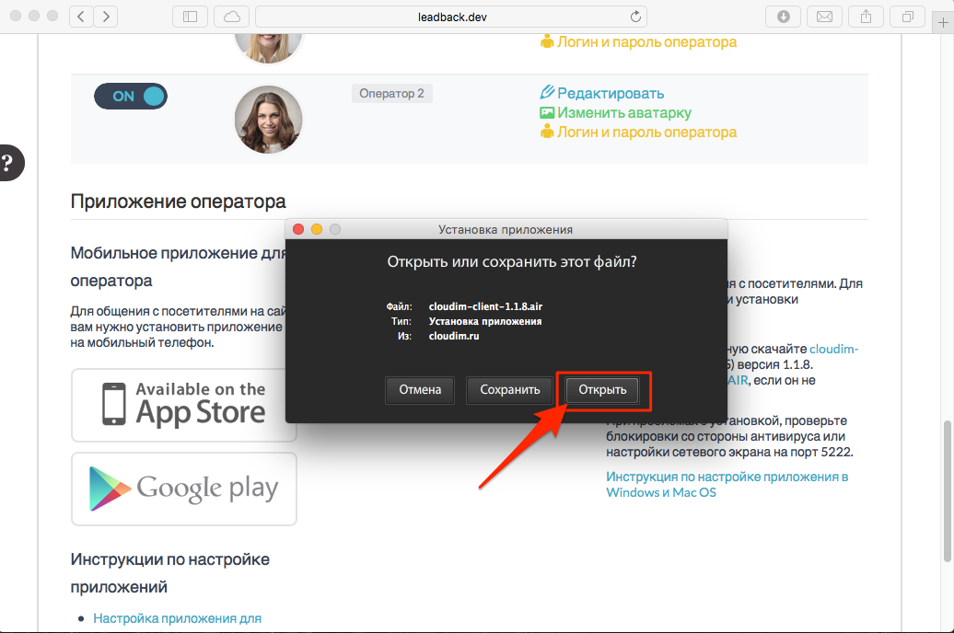Click the Изменить аватарку link
Screen dimensions: 954x633
click(x=623, y=112)
